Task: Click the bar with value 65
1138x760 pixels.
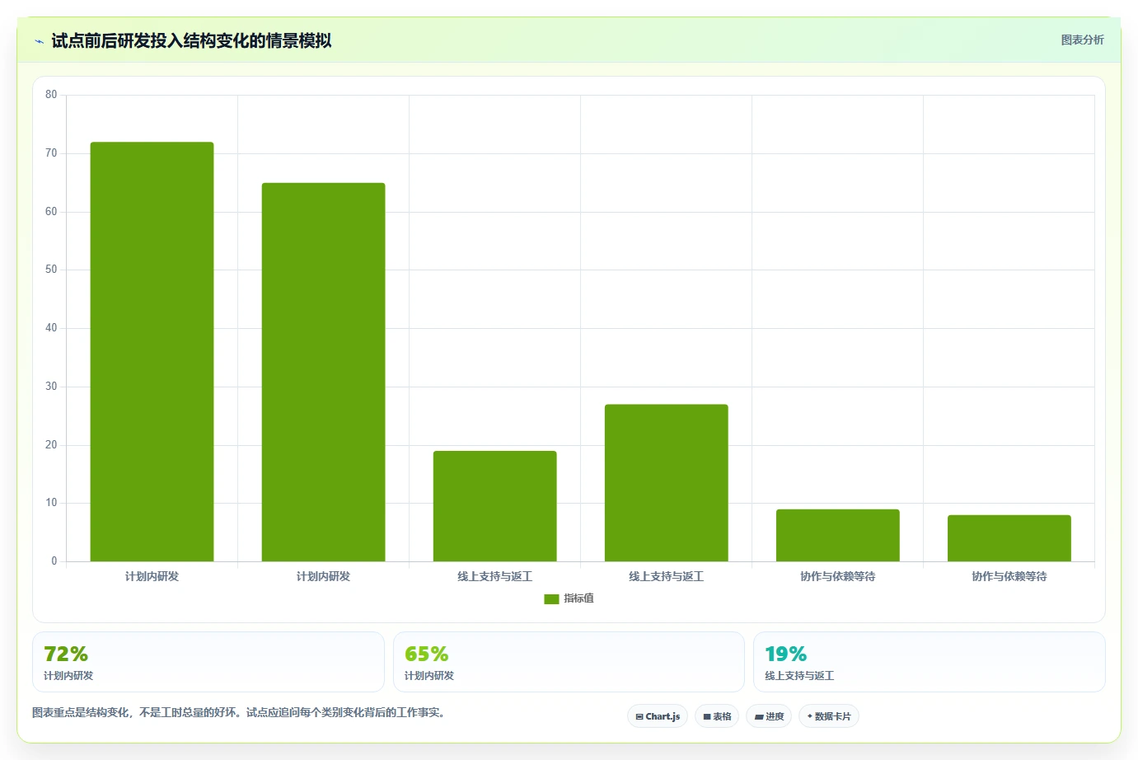Action: coord(323,372)
